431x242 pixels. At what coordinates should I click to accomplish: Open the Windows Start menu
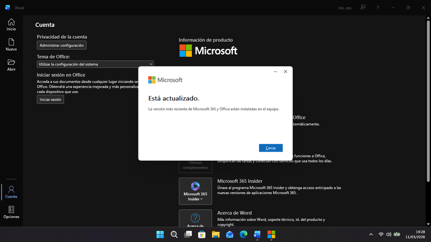[x=160, y=234]
